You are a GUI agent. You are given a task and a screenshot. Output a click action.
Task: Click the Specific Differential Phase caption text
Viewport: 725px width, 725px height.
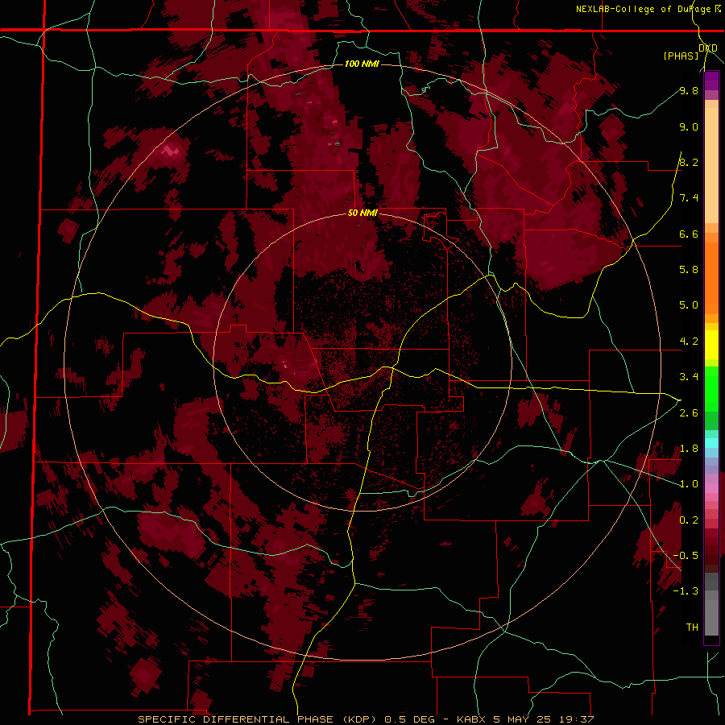pyautogui.click(x=366, y=719)
